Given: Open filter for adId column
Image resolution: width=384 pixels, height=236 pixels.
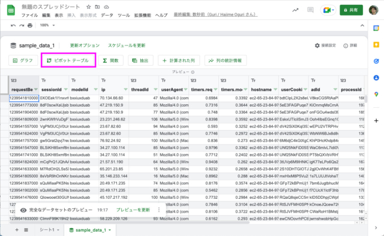Looking at the screenshot, I should point(335,89).
